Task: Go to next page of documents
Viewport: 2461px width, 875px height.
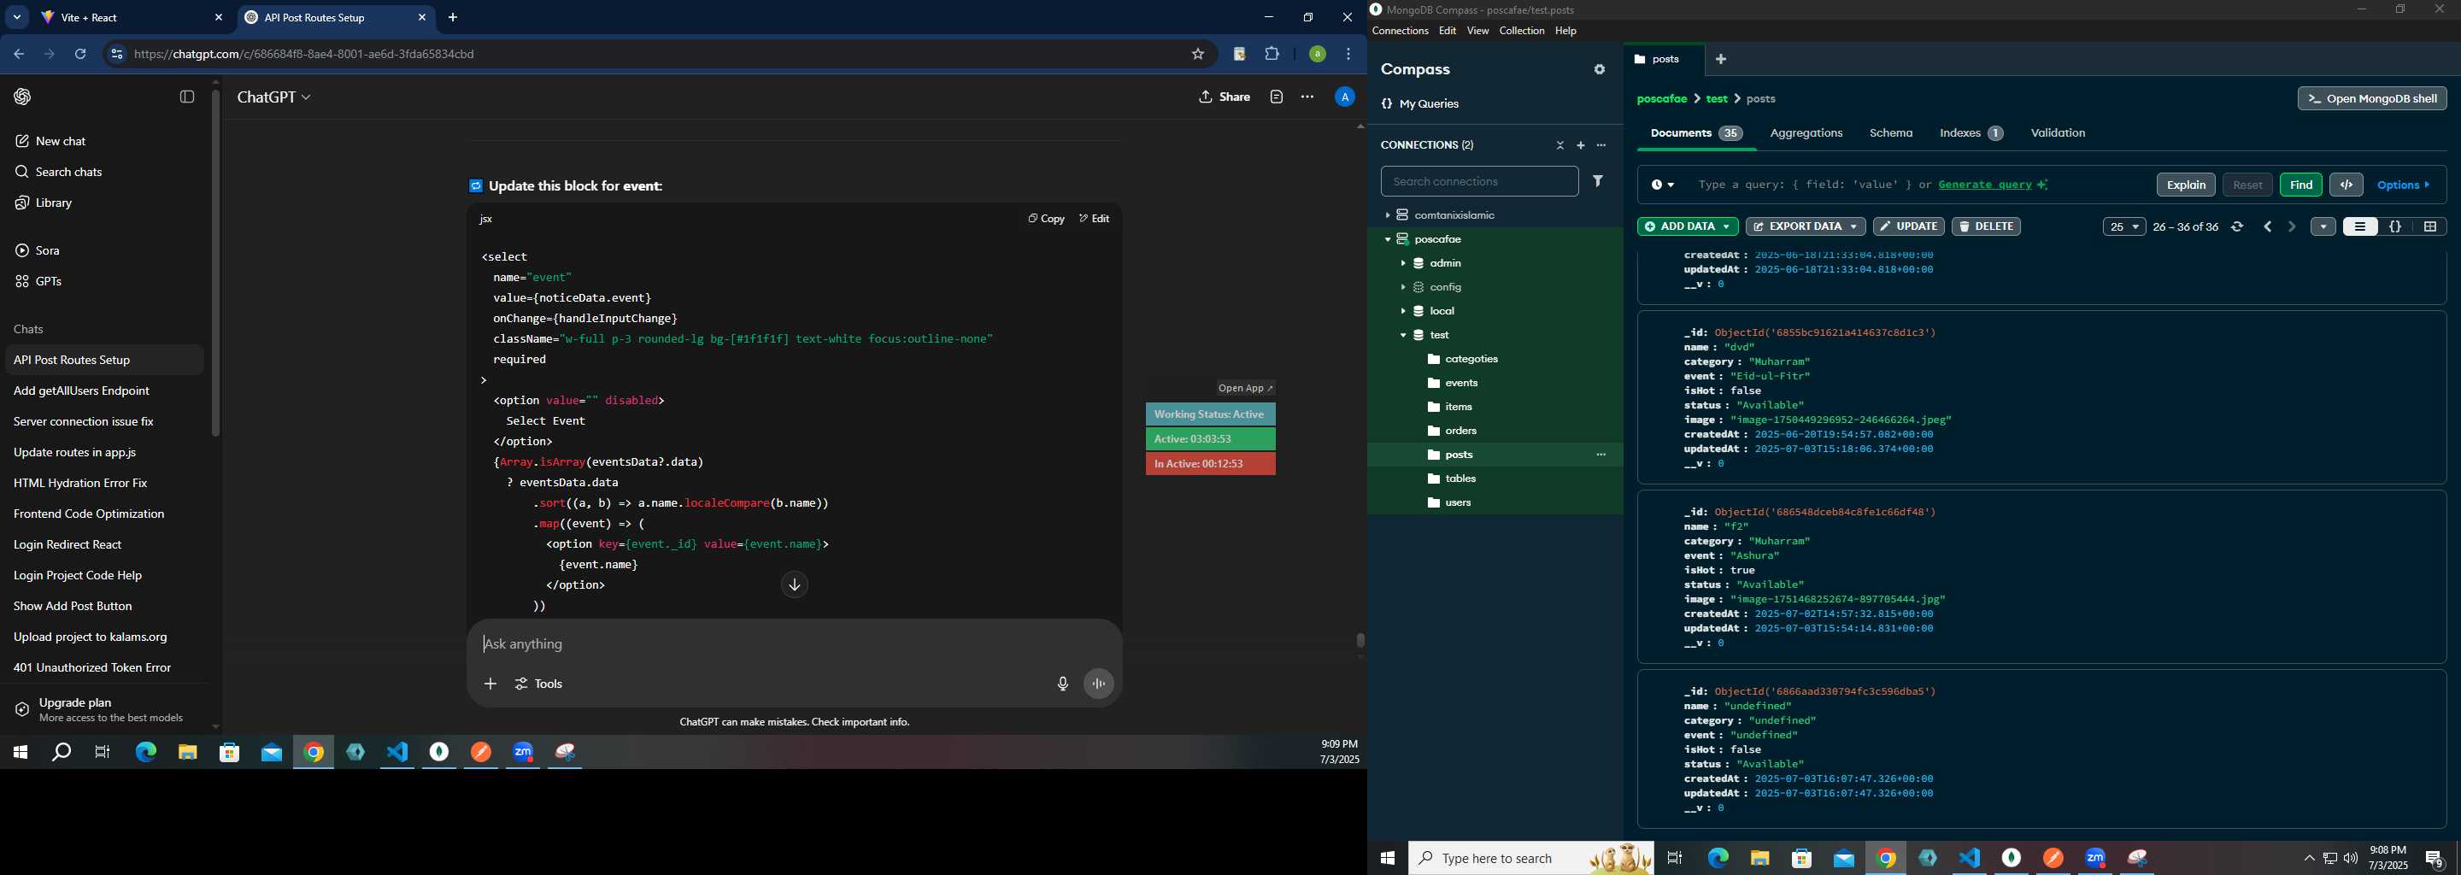Action: [2291, 226]
